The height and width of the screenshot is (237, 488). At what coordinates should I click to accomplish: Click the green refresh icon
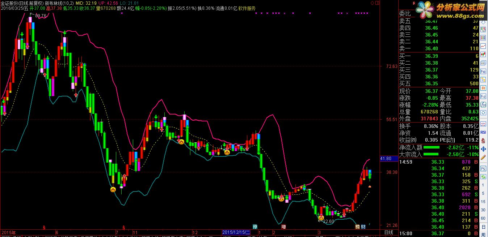(x=483, y=177)
